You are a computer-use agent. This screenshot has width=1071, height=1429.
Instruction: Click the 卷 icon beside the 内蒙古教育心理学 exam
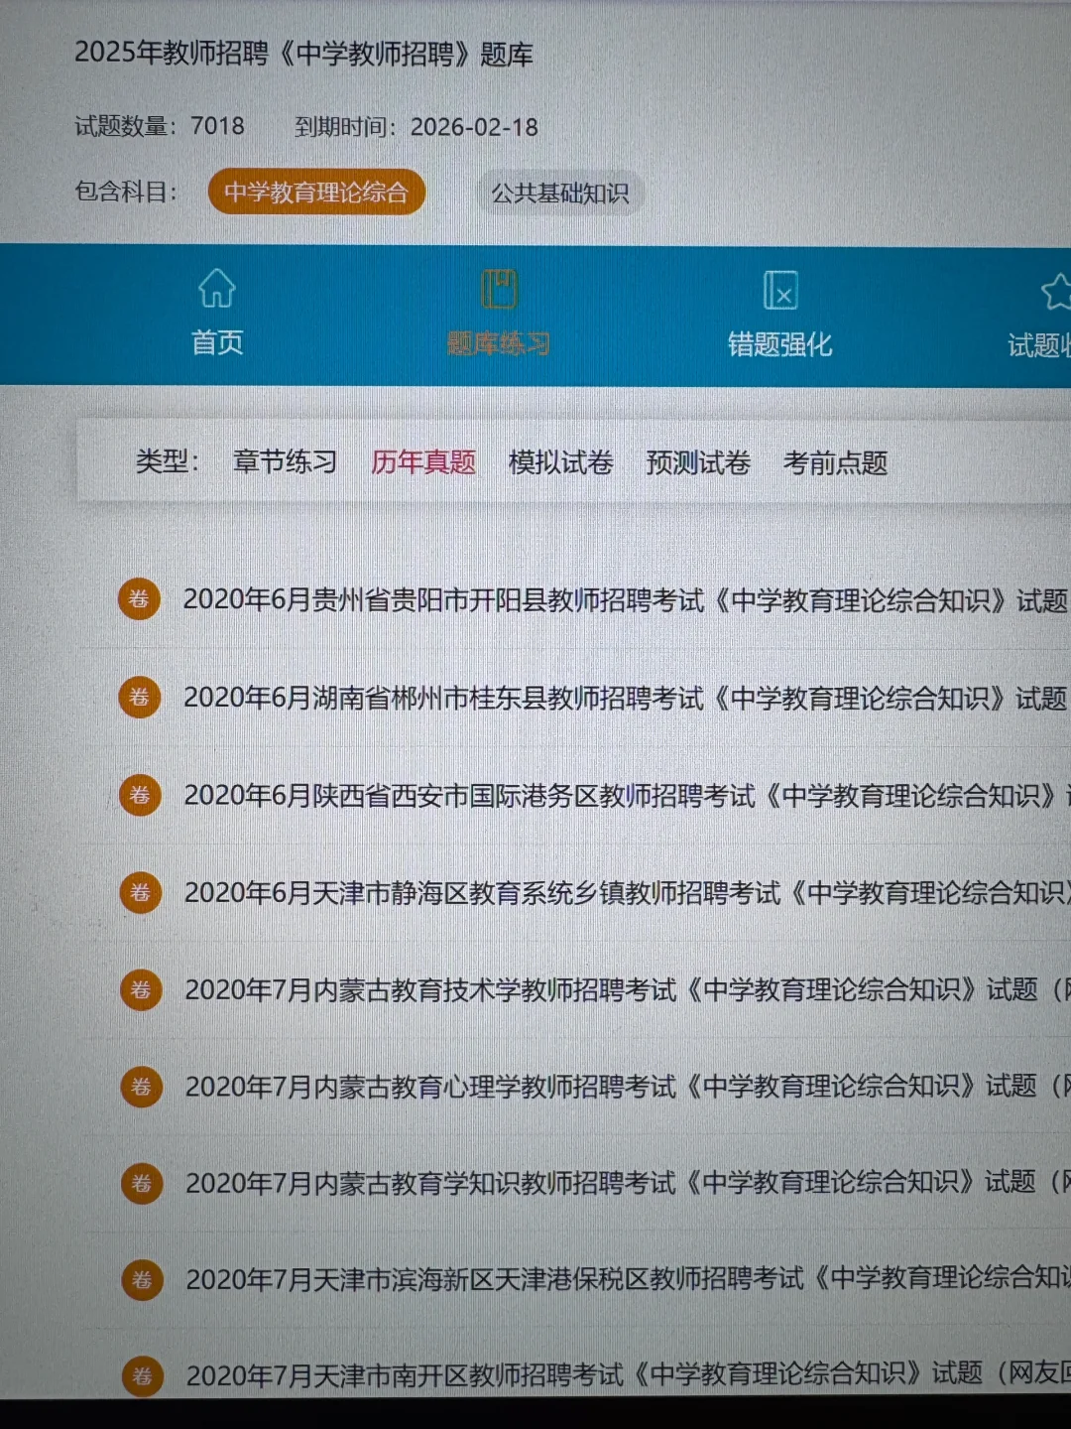coord(139,1087)
